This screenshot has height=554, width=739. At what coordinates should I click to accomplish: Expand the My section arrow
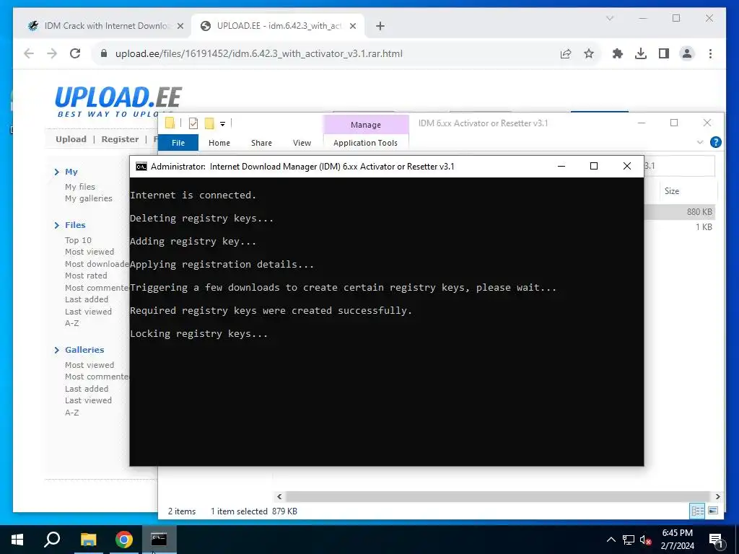click(x=57, y=172)
